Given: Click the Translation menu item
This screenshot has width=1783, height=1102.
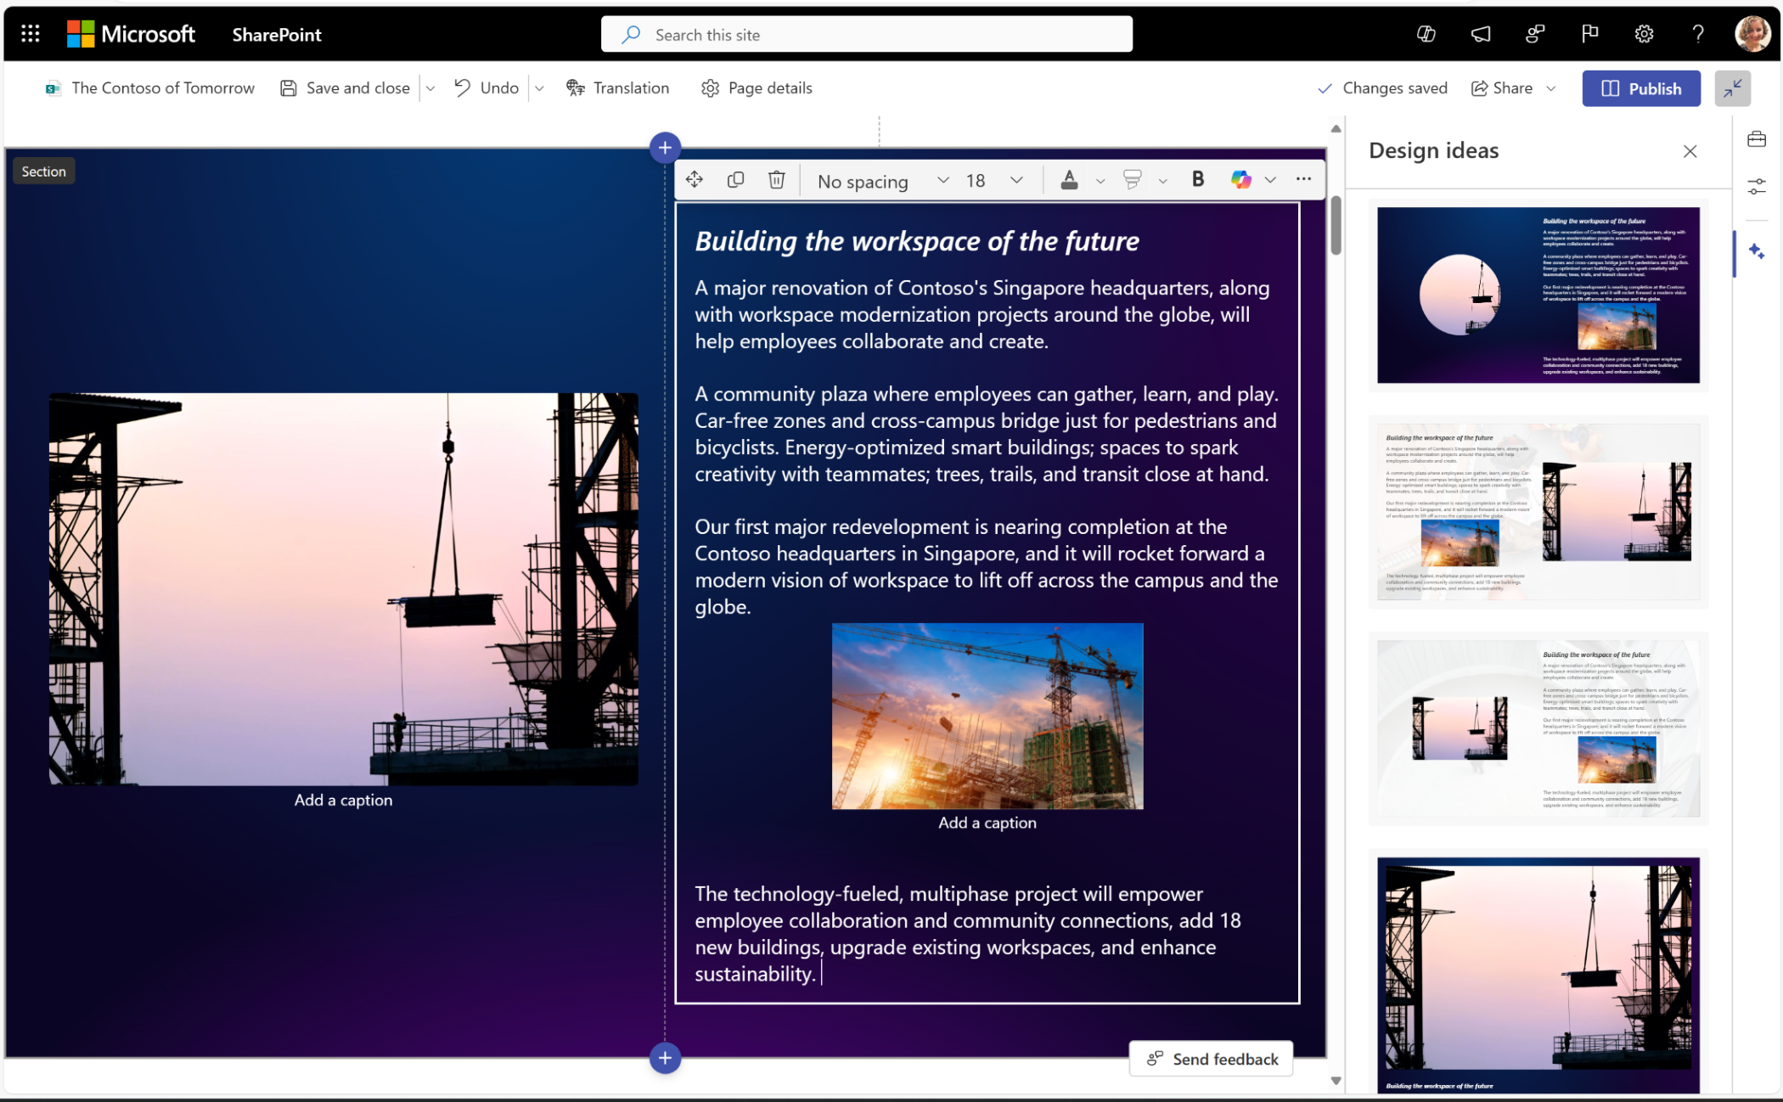Looking at the screenshot, I should tap(618, 87).
